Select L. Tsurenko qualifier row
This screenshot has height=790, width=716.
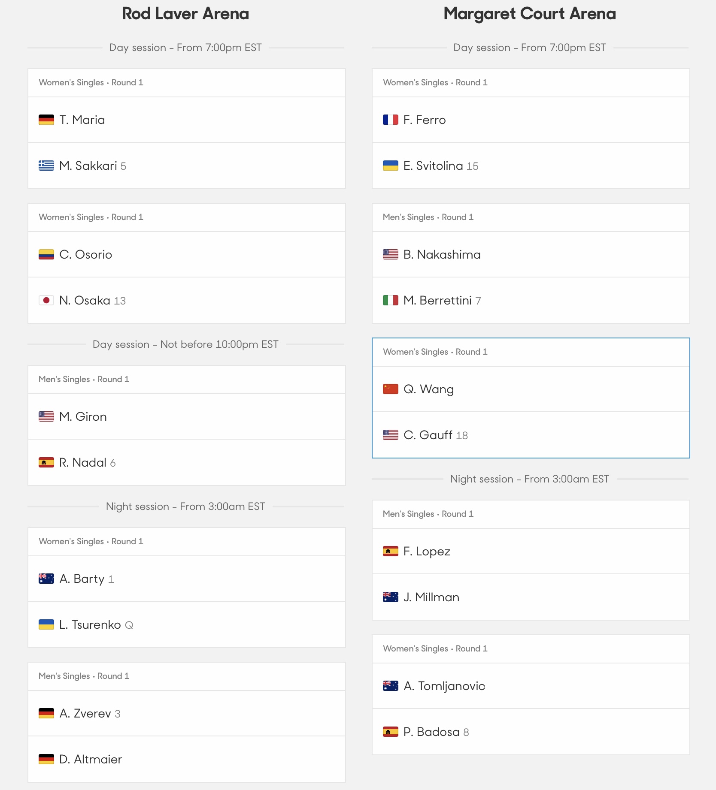[187, 624]
